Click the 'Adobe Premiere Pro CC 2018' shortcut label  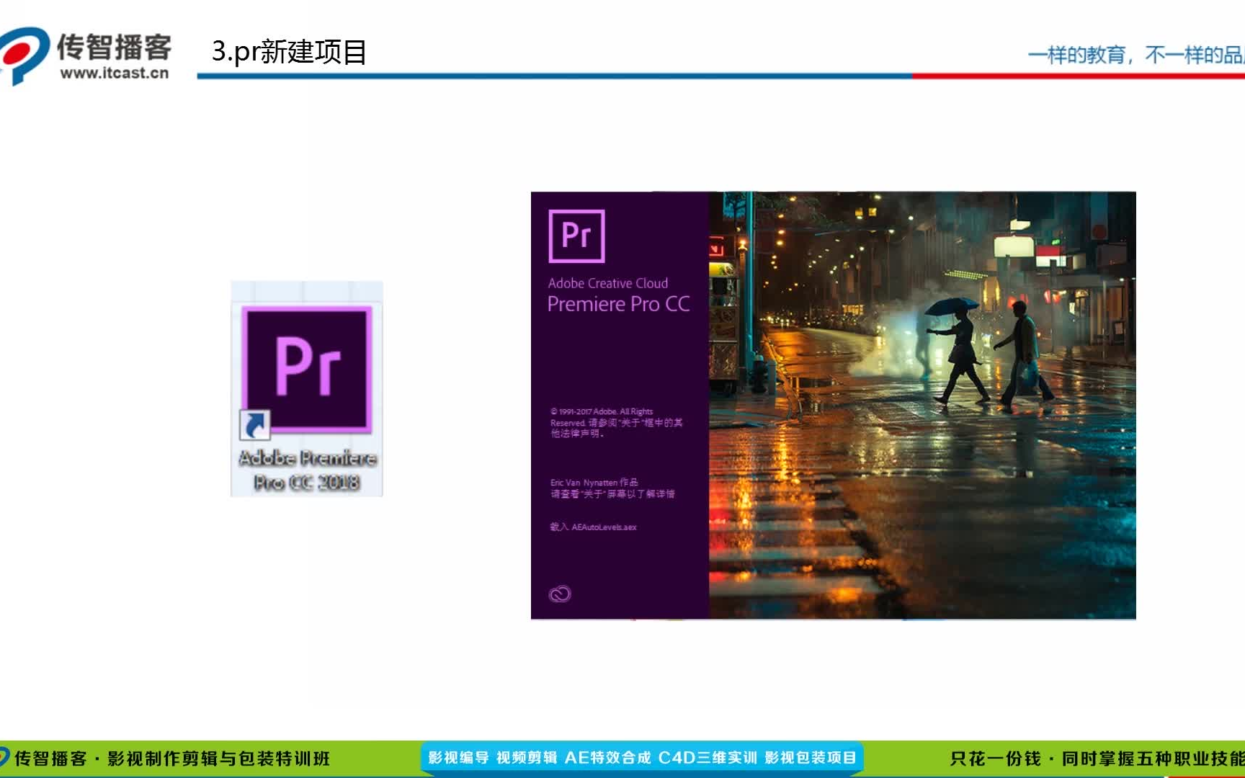[x=308, y=470]
